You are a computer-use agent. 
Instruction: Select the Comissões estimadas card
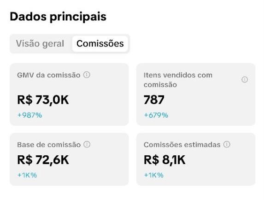pyautogui.click(x=196, y=159)
